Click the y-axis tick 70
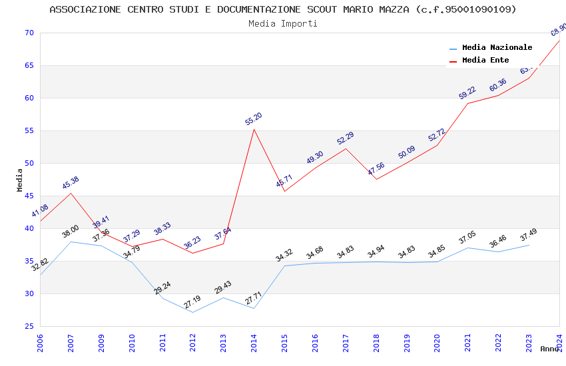566x366 pixels. 29,33
